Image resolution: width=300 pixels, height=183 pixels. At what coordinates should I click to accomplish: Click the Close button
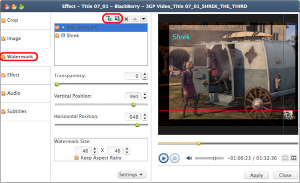tap(285, 176)
